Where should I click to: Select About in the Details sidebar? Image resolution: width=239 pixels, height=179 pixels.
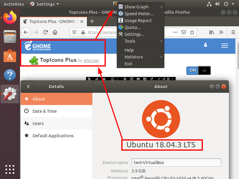coord(56,99)
